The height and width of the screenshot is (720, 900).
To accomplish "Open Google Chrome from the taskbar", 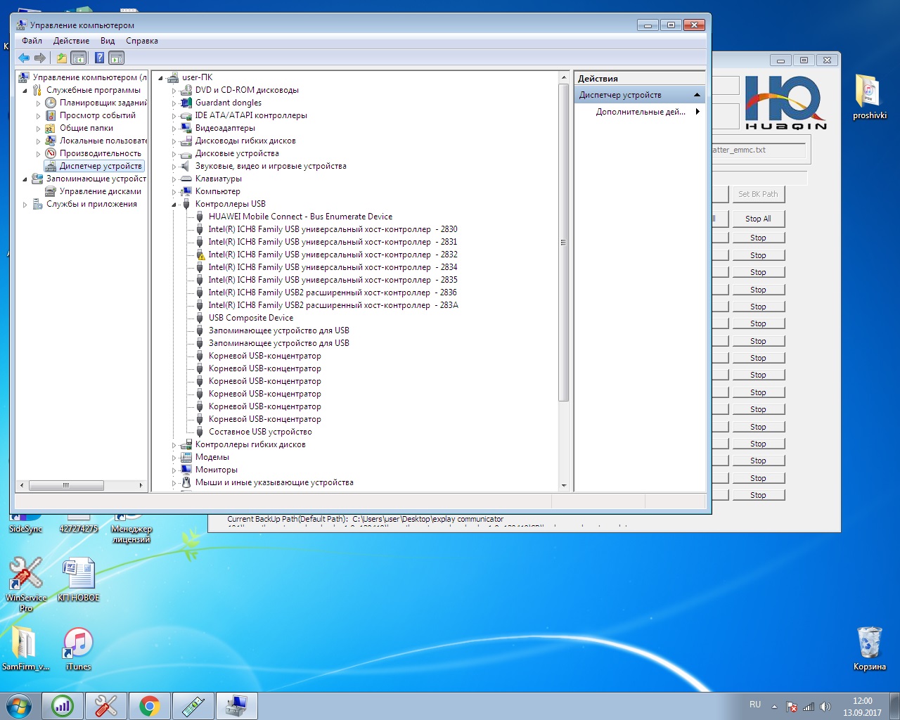I will pos(149,705).
